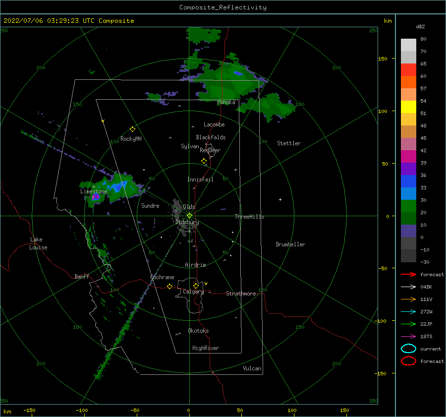Select the cyan 27ZW arrow legend entry
The image size is (446, 417).
click(408, 312)
